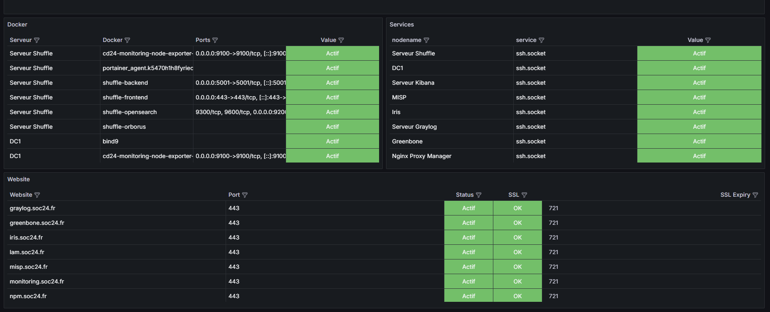The image size is (770, 312).
Task: Sort by the service column header
Action: [526, 40]
